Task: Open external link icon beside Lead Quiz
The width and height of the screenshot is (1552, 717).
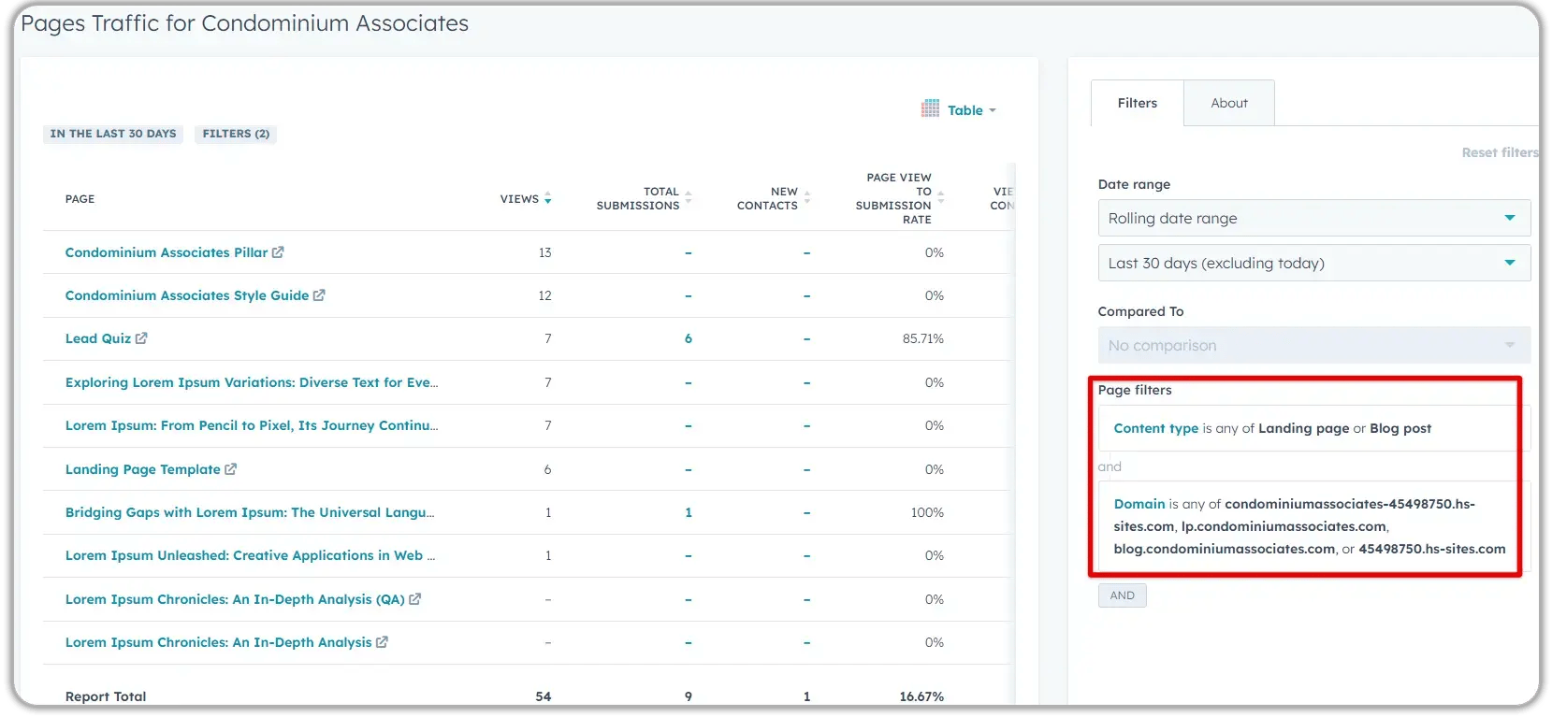Action: (x=141, y=338)
